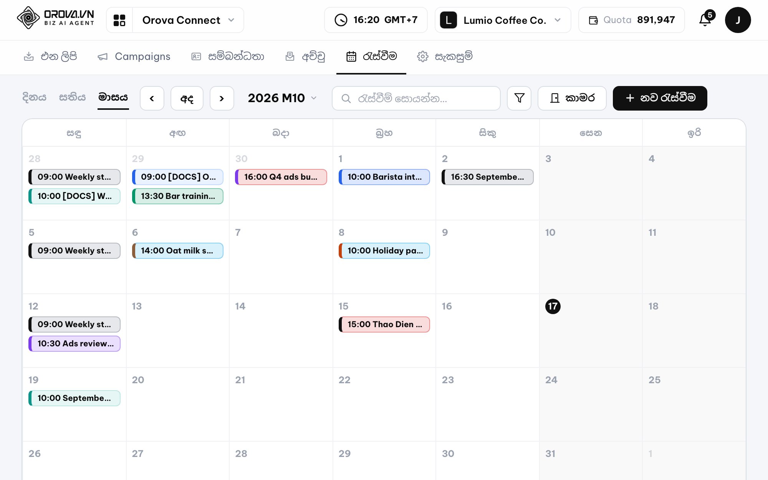
Task: Select මාසය month view
Action: [113, 97]
